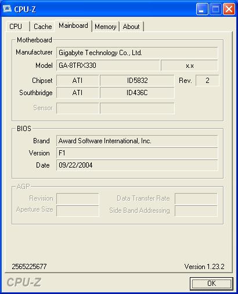Click the Chipset ID5832 field
238x294 pixels.
click(137, 81)
